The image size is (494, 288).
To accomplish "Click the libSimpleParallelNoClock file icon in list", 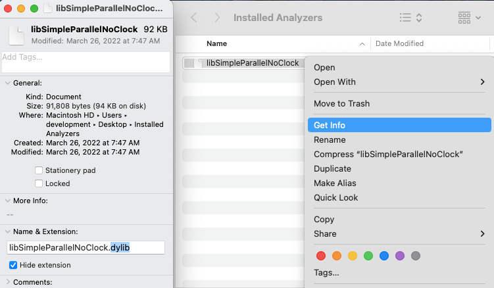I will [x=189, y=63].
